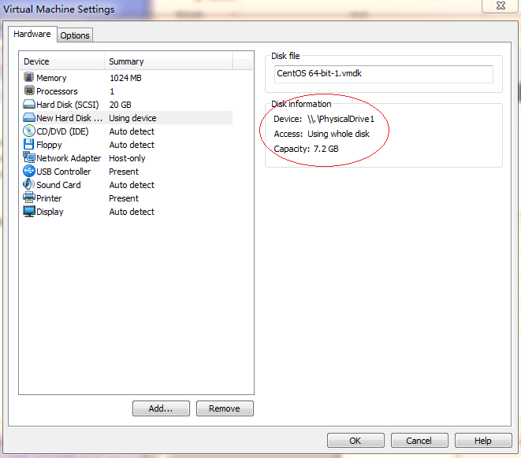Screen dimensions: 521x458
Task: Click the Sound Card speaker icon
Action: coord(29,184)
